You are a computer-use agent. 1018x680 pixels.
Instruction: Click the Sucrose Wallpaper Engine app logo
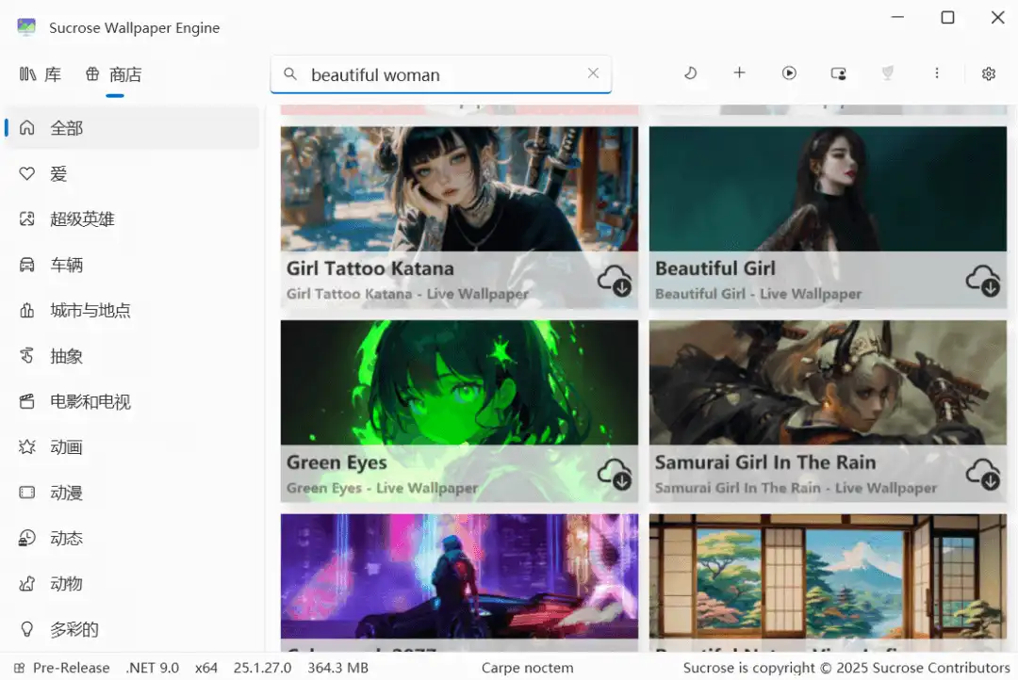tap(26, 27)
